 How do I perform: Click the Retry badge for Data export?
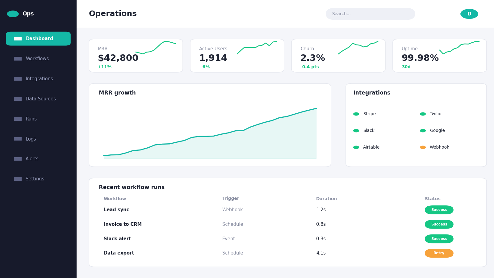coord(439,253)
